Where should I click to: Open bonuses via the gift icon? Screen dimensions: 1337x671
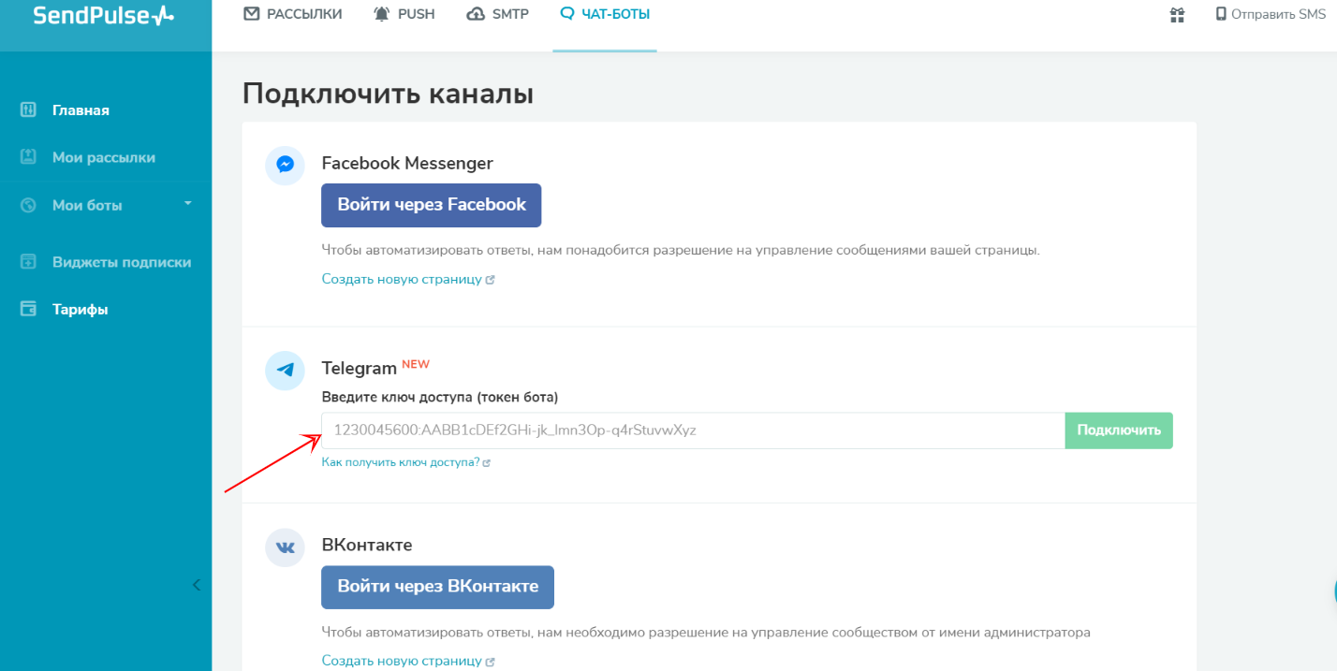tap(1176, 14)
